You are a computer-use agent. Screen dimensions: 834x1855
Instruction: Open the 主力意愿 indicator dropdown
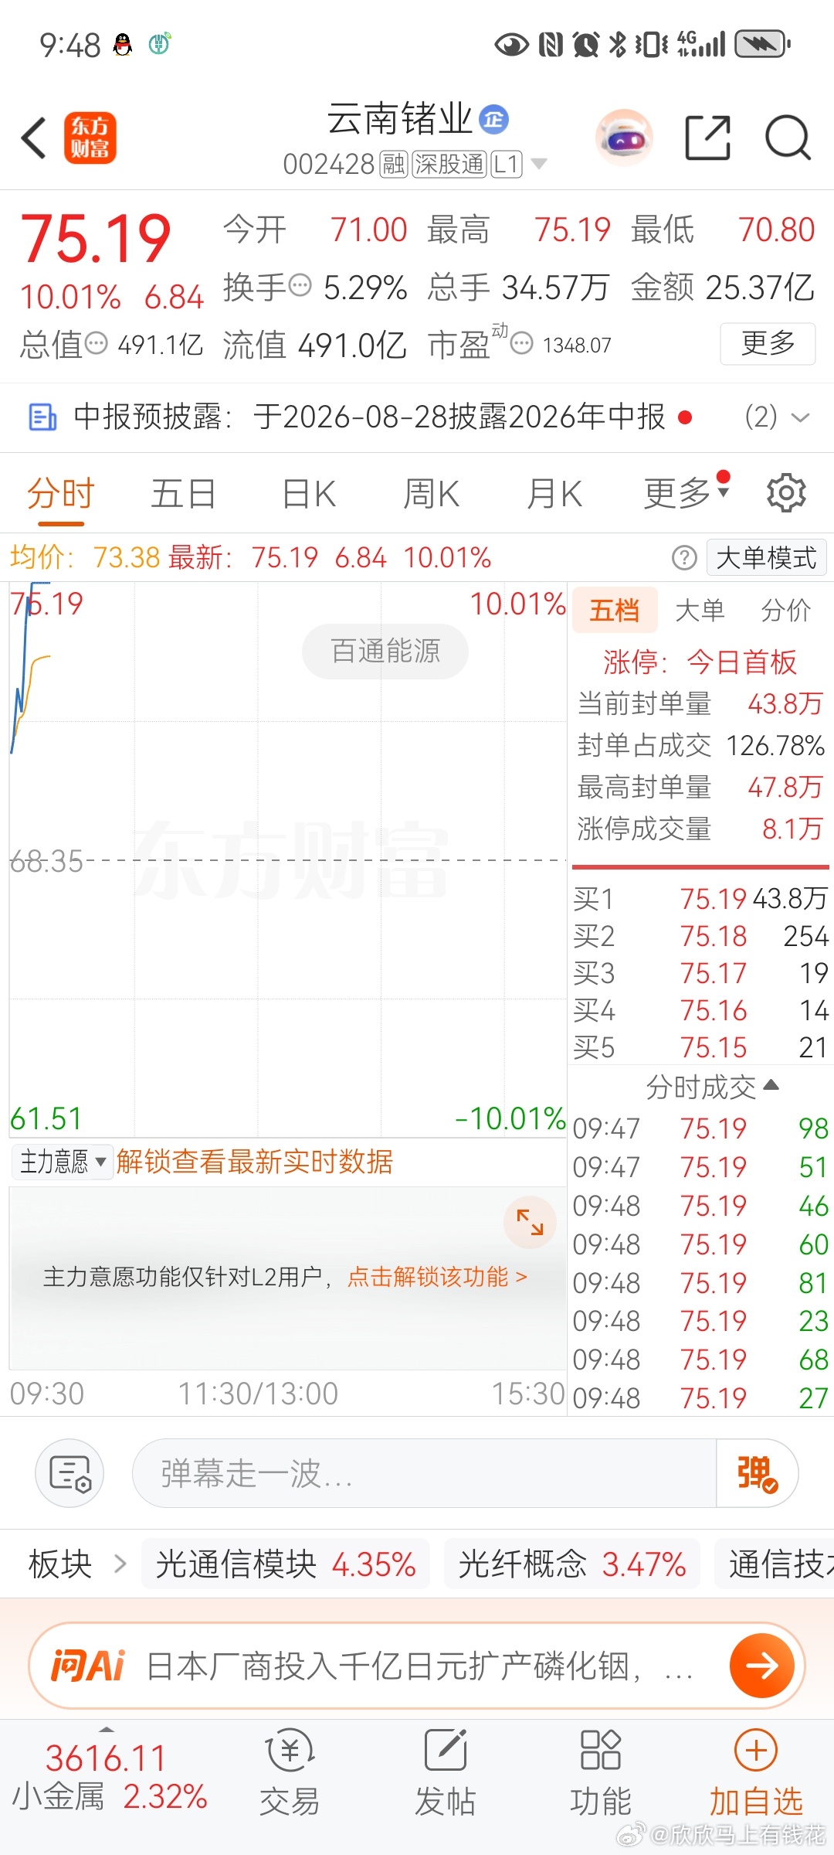tap(63, 1162)
